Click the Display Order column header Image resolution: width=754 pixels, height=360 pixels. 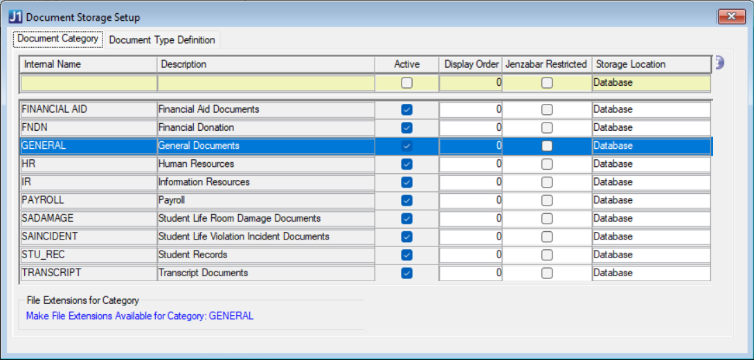point(471,64)
